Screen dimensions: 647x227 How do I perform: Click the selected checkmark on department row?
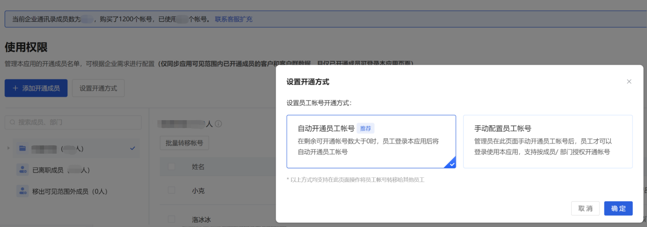(133, 148)
